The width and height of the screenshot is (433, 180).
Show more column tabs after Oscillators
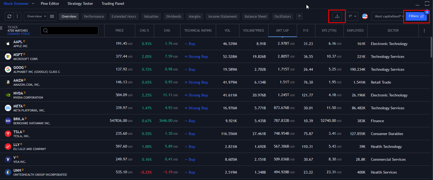click(299, 16)
